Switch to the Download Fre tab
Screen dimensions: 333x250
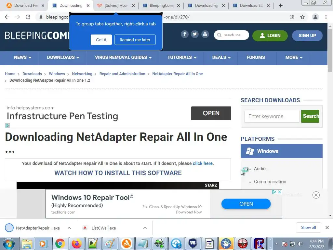tap(25, 6)
